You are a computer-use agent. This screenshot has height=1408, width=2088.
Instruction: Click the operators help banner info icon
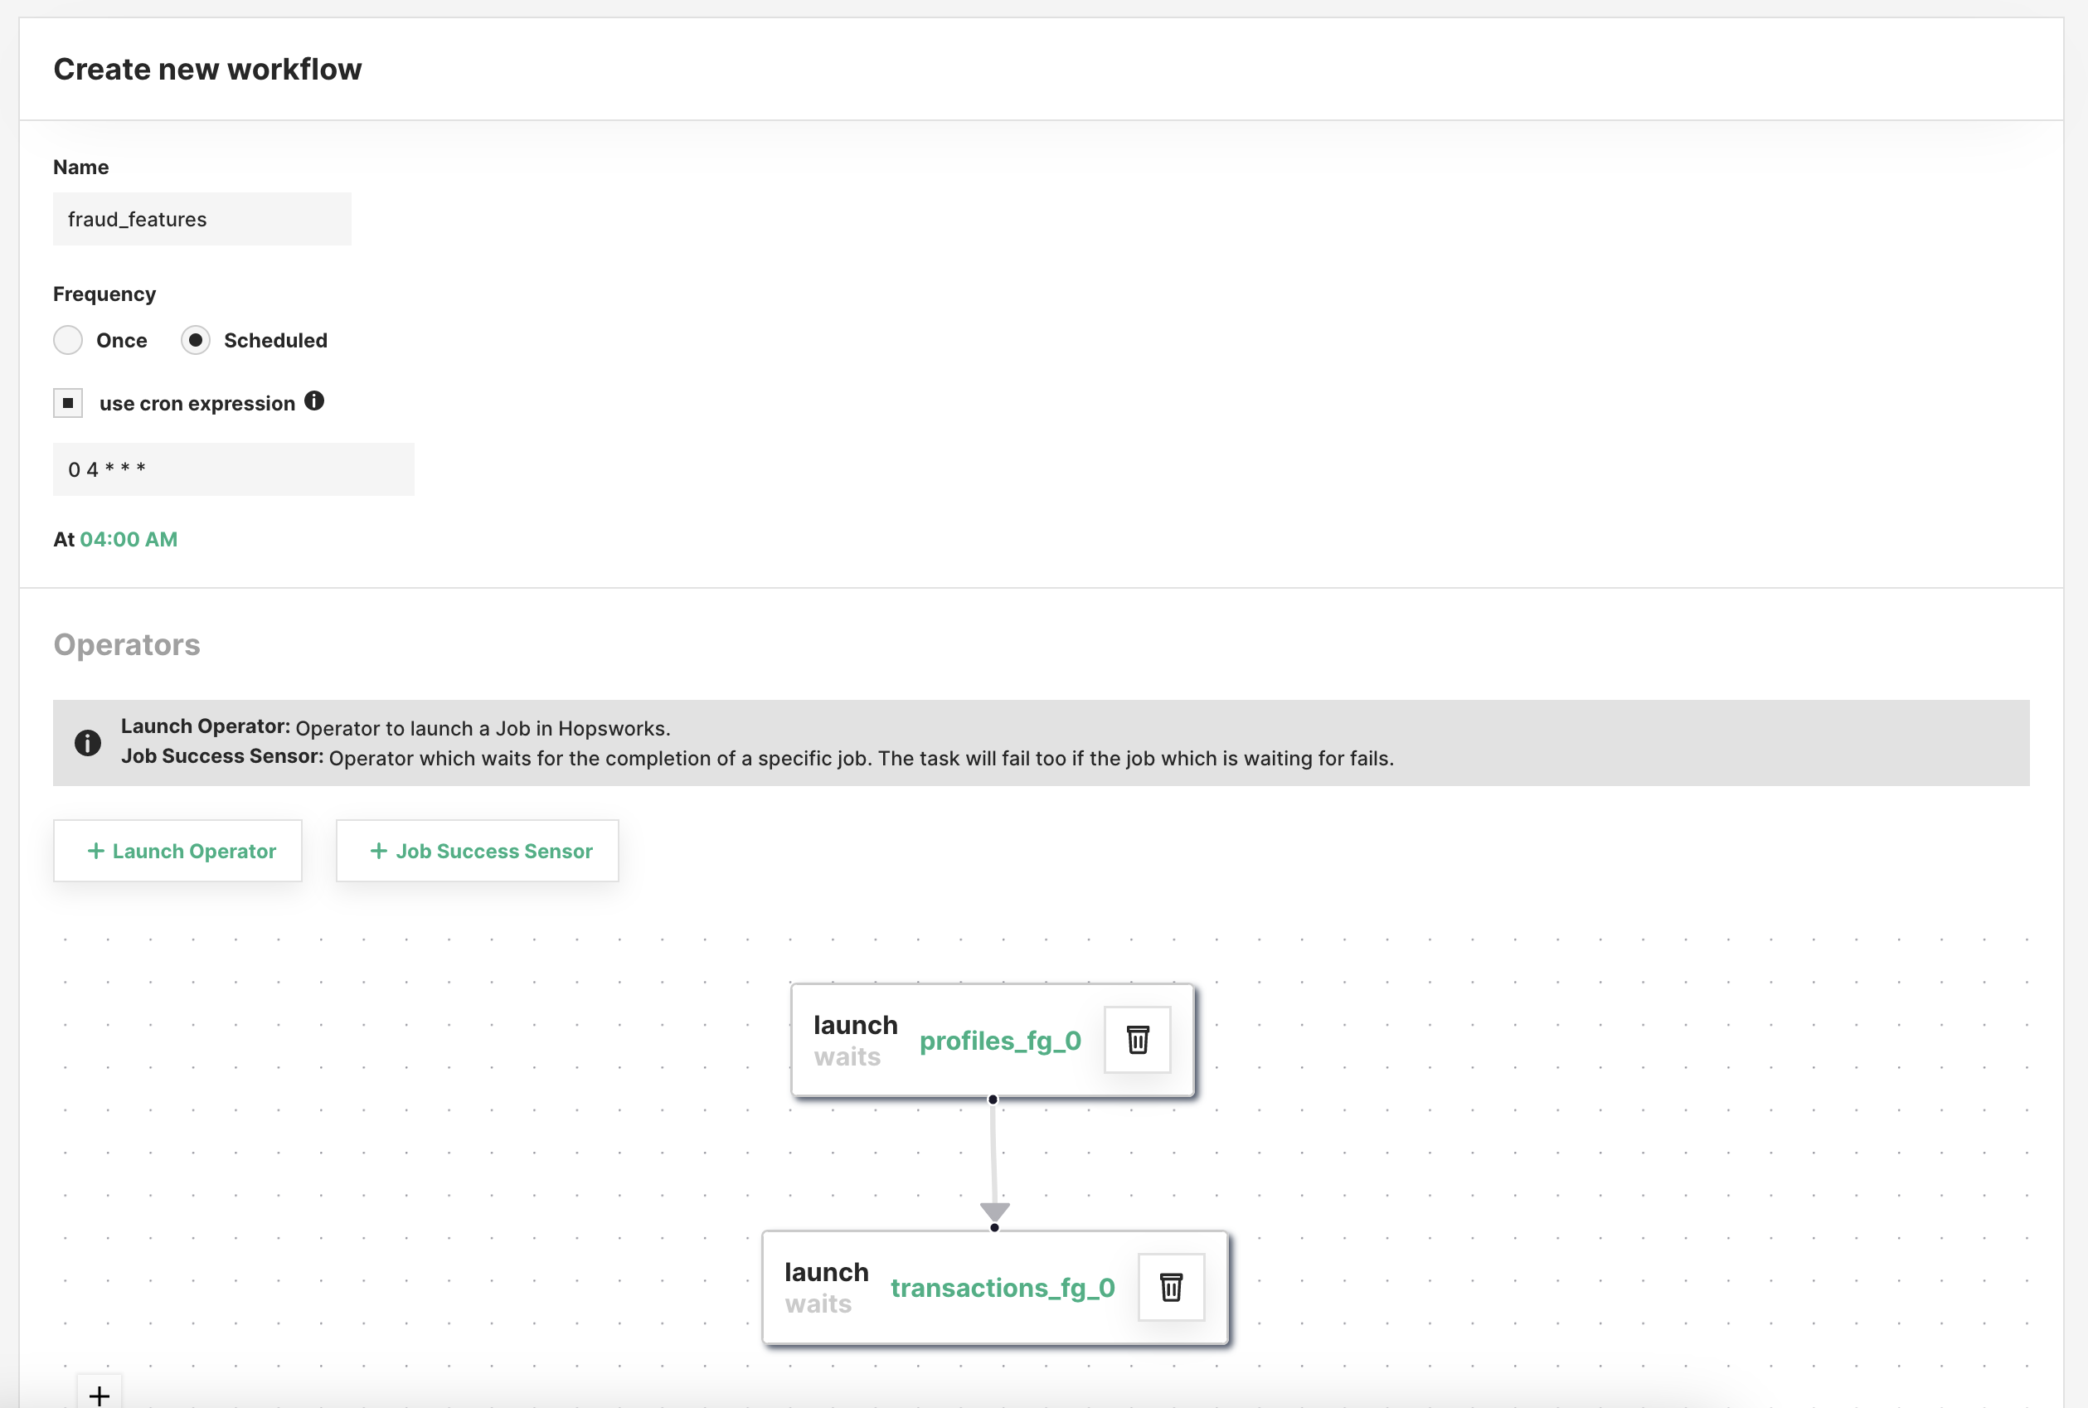pyautogui.click(x=88, y=743)
